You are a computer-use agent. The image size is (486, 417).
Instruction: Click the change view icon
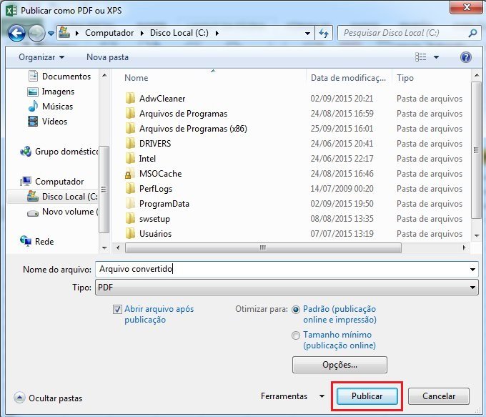point(422,57)
